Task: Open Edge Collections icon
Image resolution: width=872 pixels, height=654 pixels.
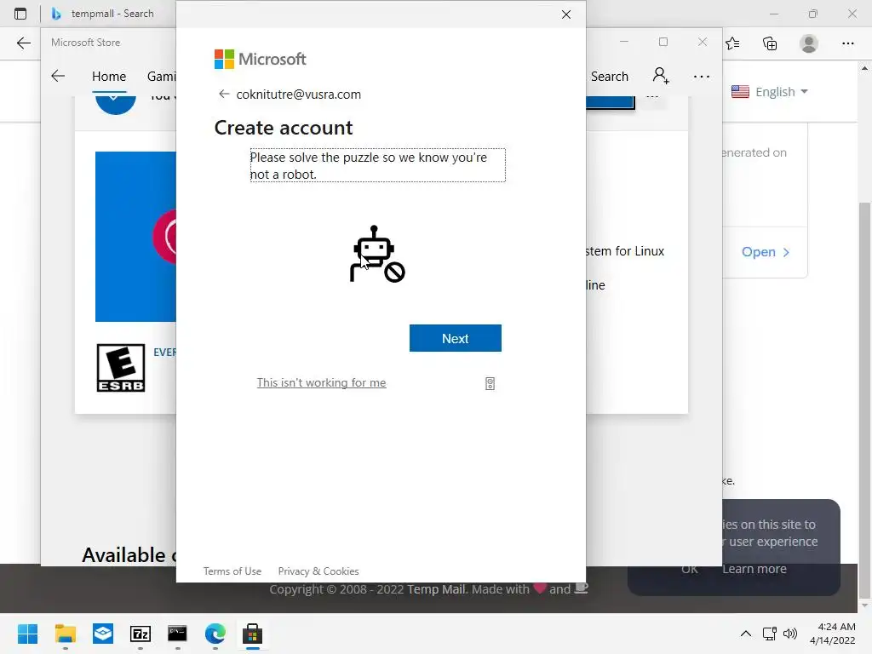Action: [x=770, y=43]
